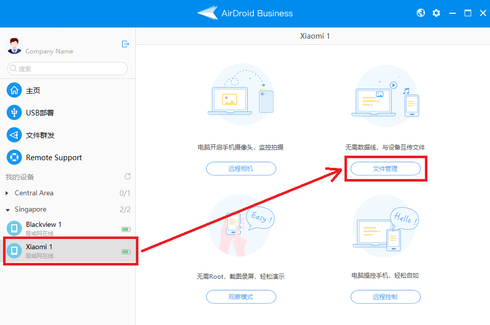Expand the Central Area group arrow
Image resolution: width=490 pixels, height=325 pixels.
7,193
